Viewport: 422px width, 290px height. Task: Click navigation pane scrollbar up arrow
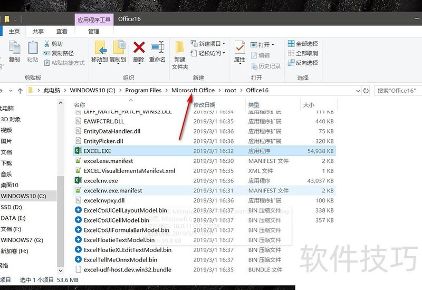tap(61, 103)
